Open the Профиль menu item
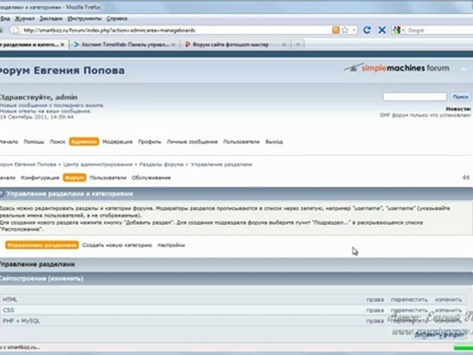The width and height of the screenshot is (473, 355). point(150,142)
